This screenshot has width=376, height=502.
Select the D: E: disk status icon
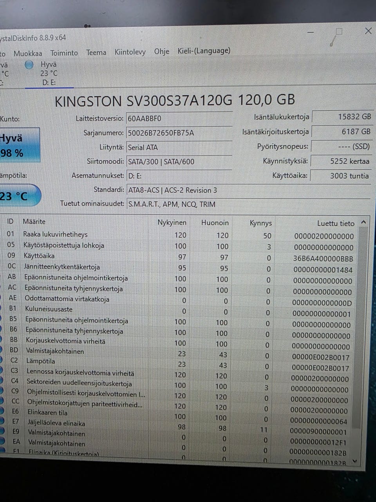click(x=29, y=65)
